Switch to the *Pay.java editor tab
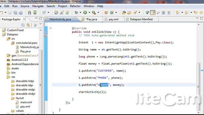The height and width of the screenshot is (115, 204). coord(91,19)
